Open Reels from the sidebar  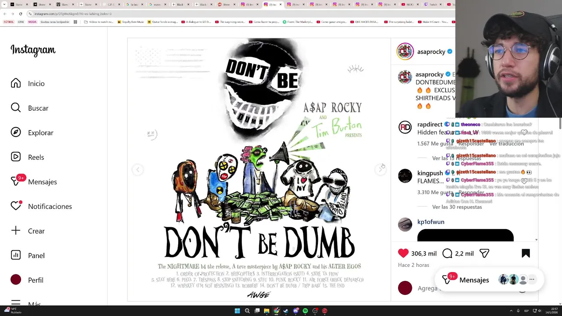28,157
